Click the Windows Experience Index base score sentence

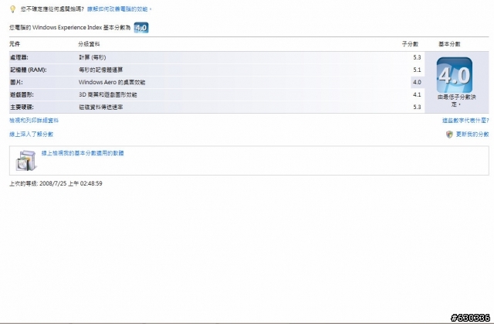click(x=70, y=28)
